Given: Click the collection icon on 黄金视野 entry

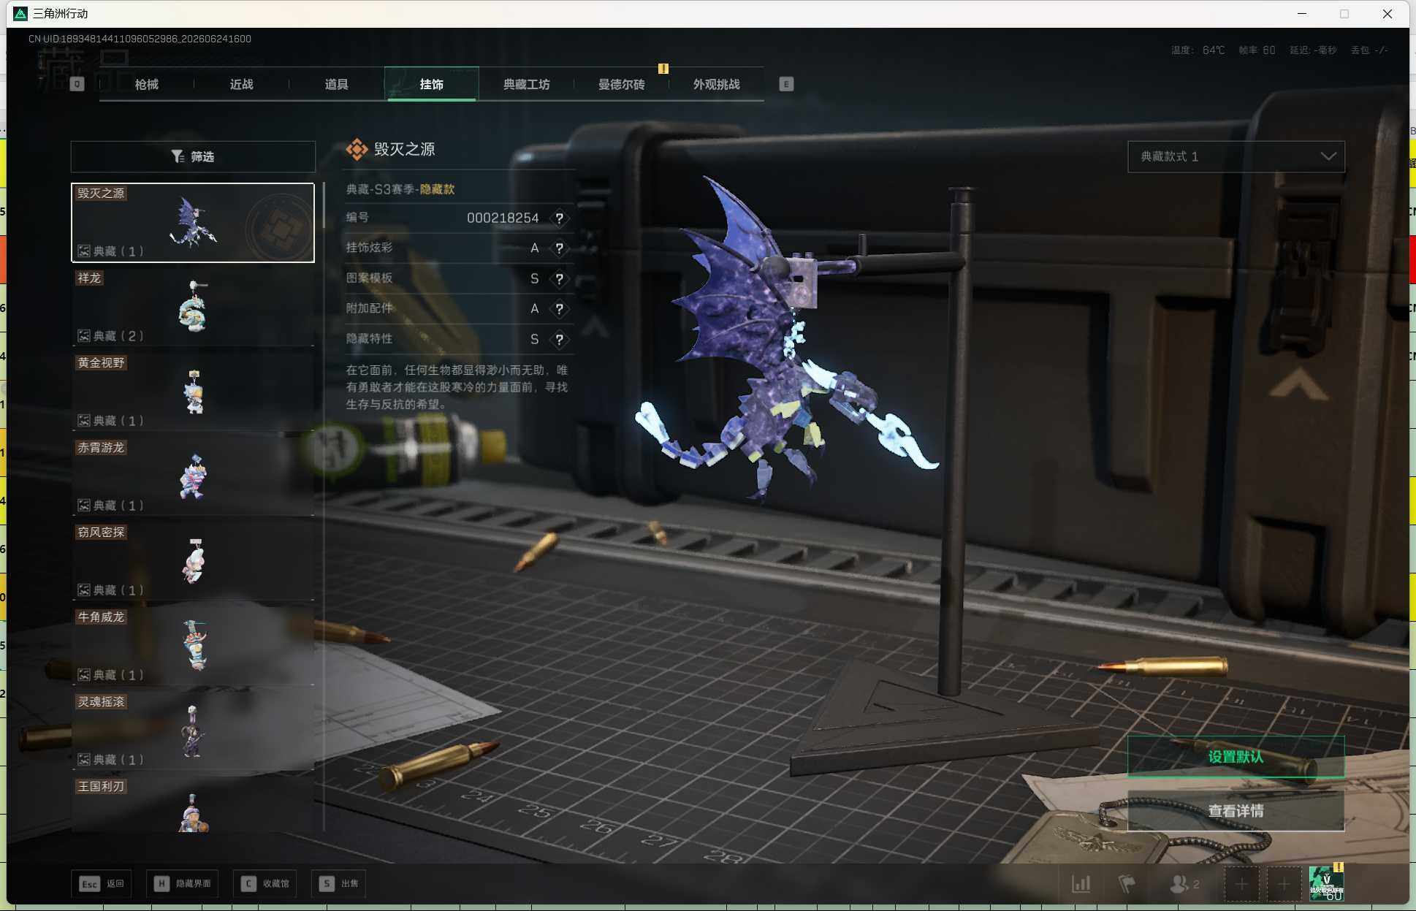Looking at the screenshot, I should [x=84, y=421].
